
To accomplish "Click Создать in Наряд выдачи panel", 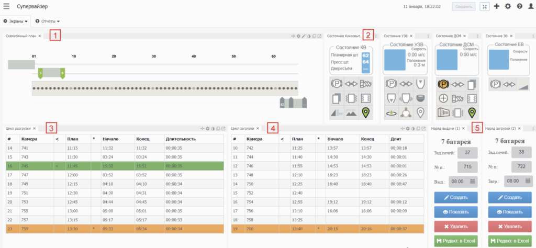I will (456, 197).
